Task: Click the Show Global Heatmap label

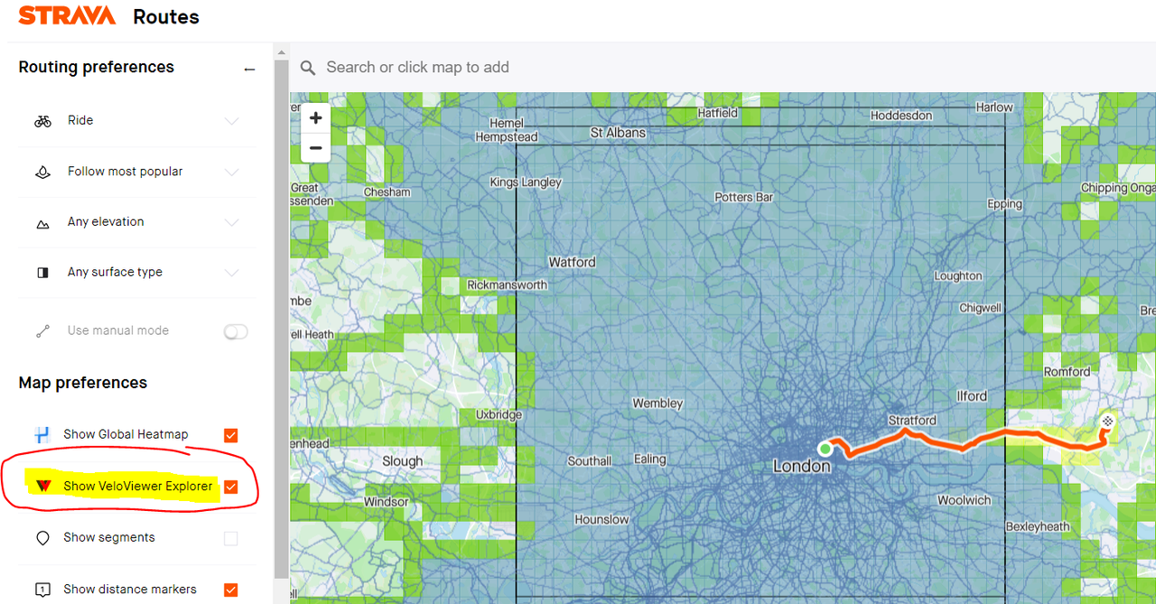Action: pyautogui.click(x=126, y=434)
